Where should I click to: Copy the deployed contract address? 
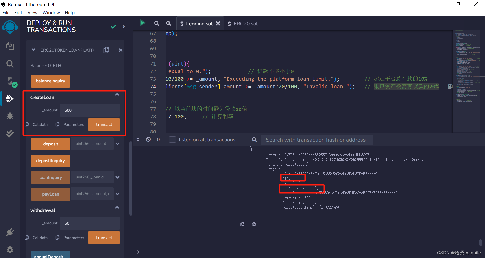pos(106,50)
